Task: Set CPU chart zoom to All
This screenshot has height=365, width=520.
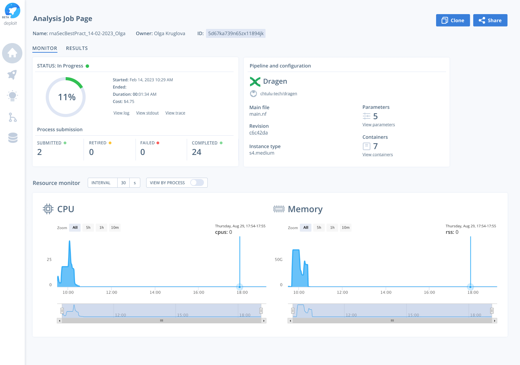Action: 75,228
